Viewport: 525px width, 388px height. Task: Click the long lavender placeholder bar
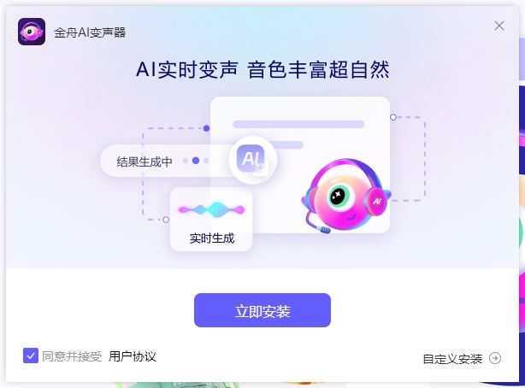pyautogui.click(x=298, y=124)
